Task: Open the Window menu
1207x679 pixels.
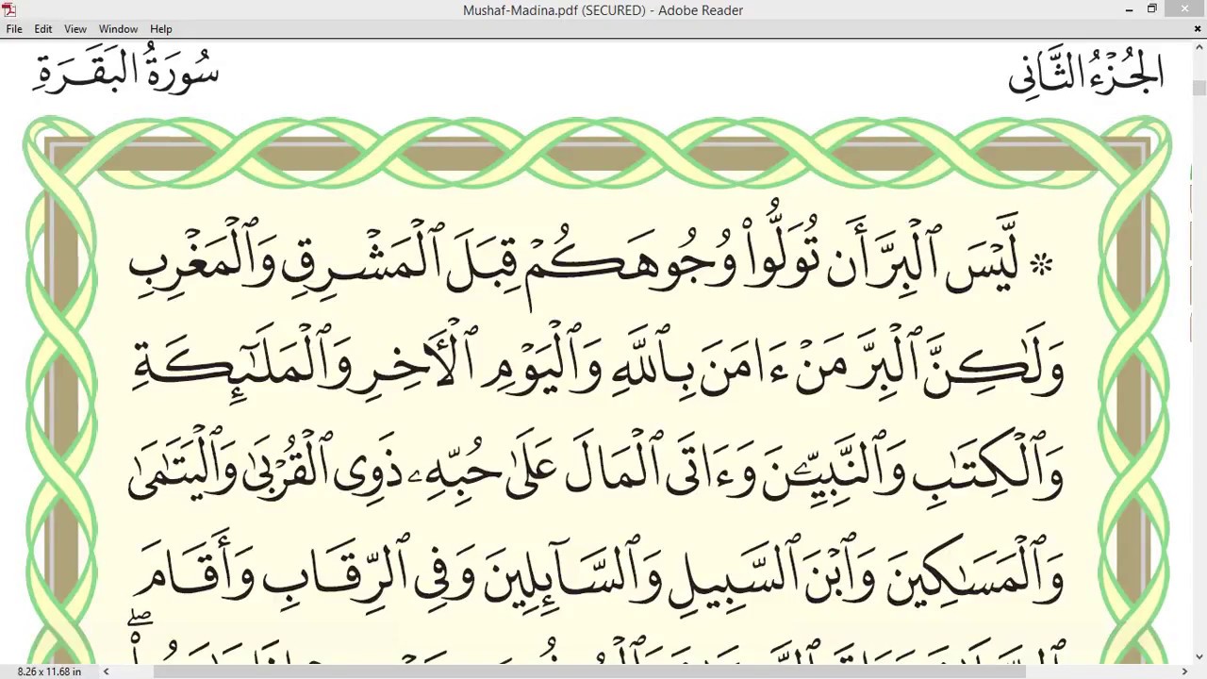Action: [118, 29]
